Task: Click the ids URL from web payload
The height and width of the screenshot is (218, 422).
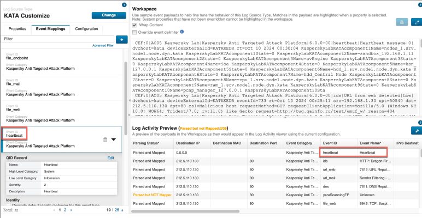Action: click(x=276, y=103)
